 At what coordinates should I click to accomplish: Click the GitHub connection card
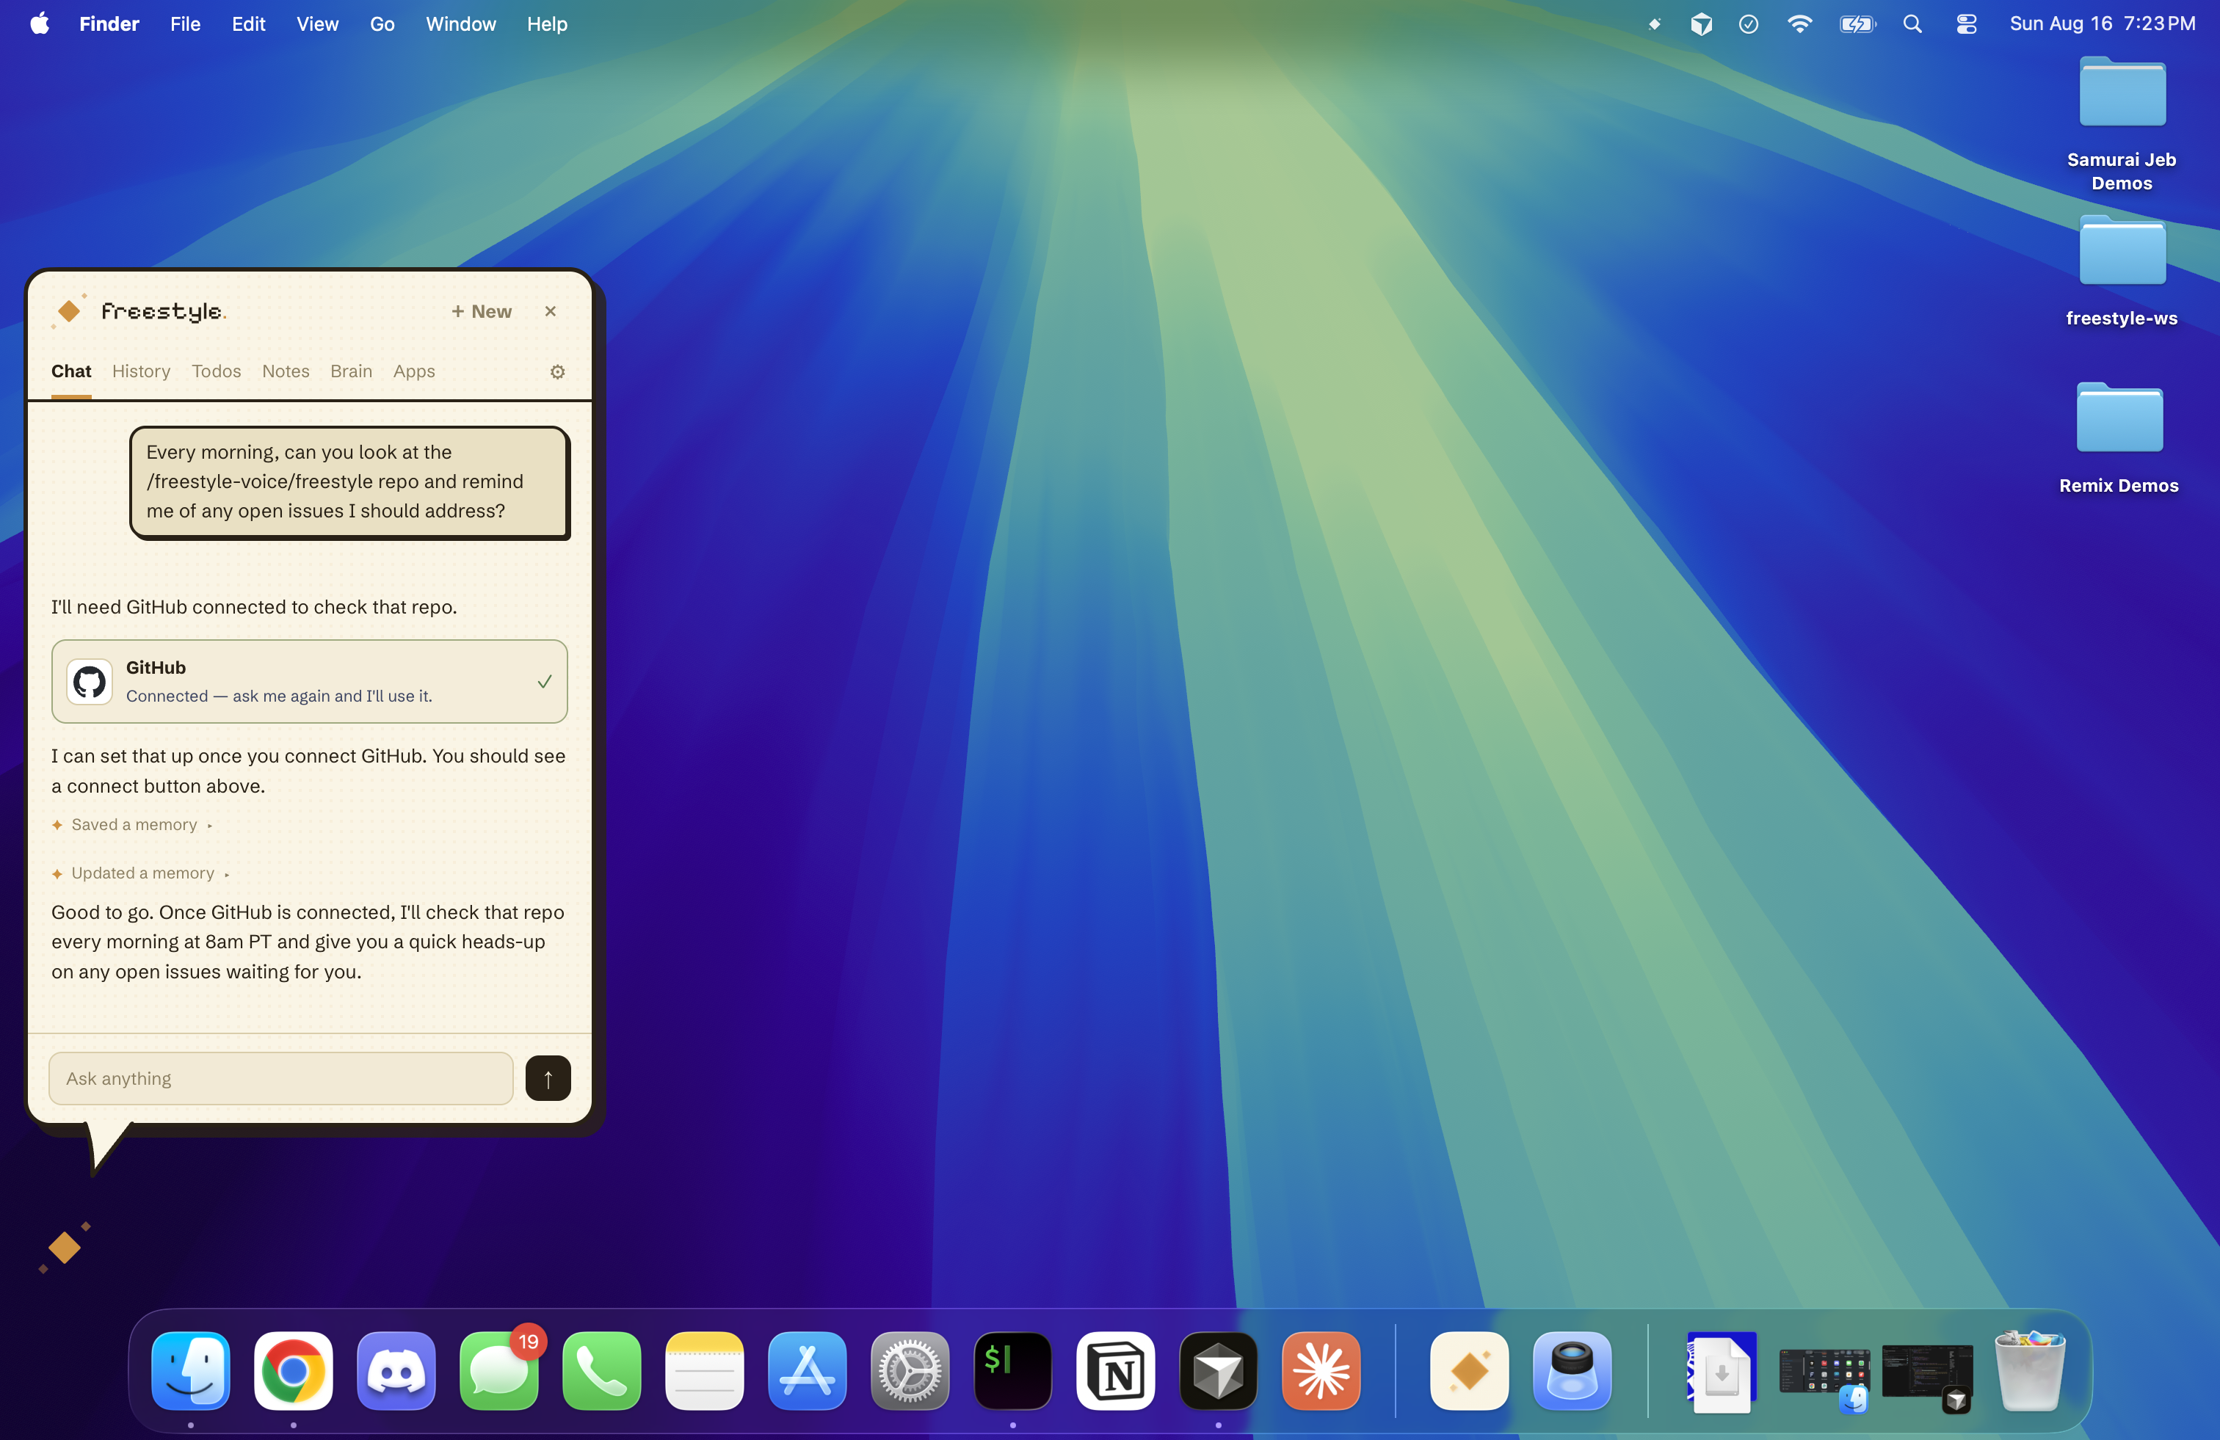click(310, 681)
